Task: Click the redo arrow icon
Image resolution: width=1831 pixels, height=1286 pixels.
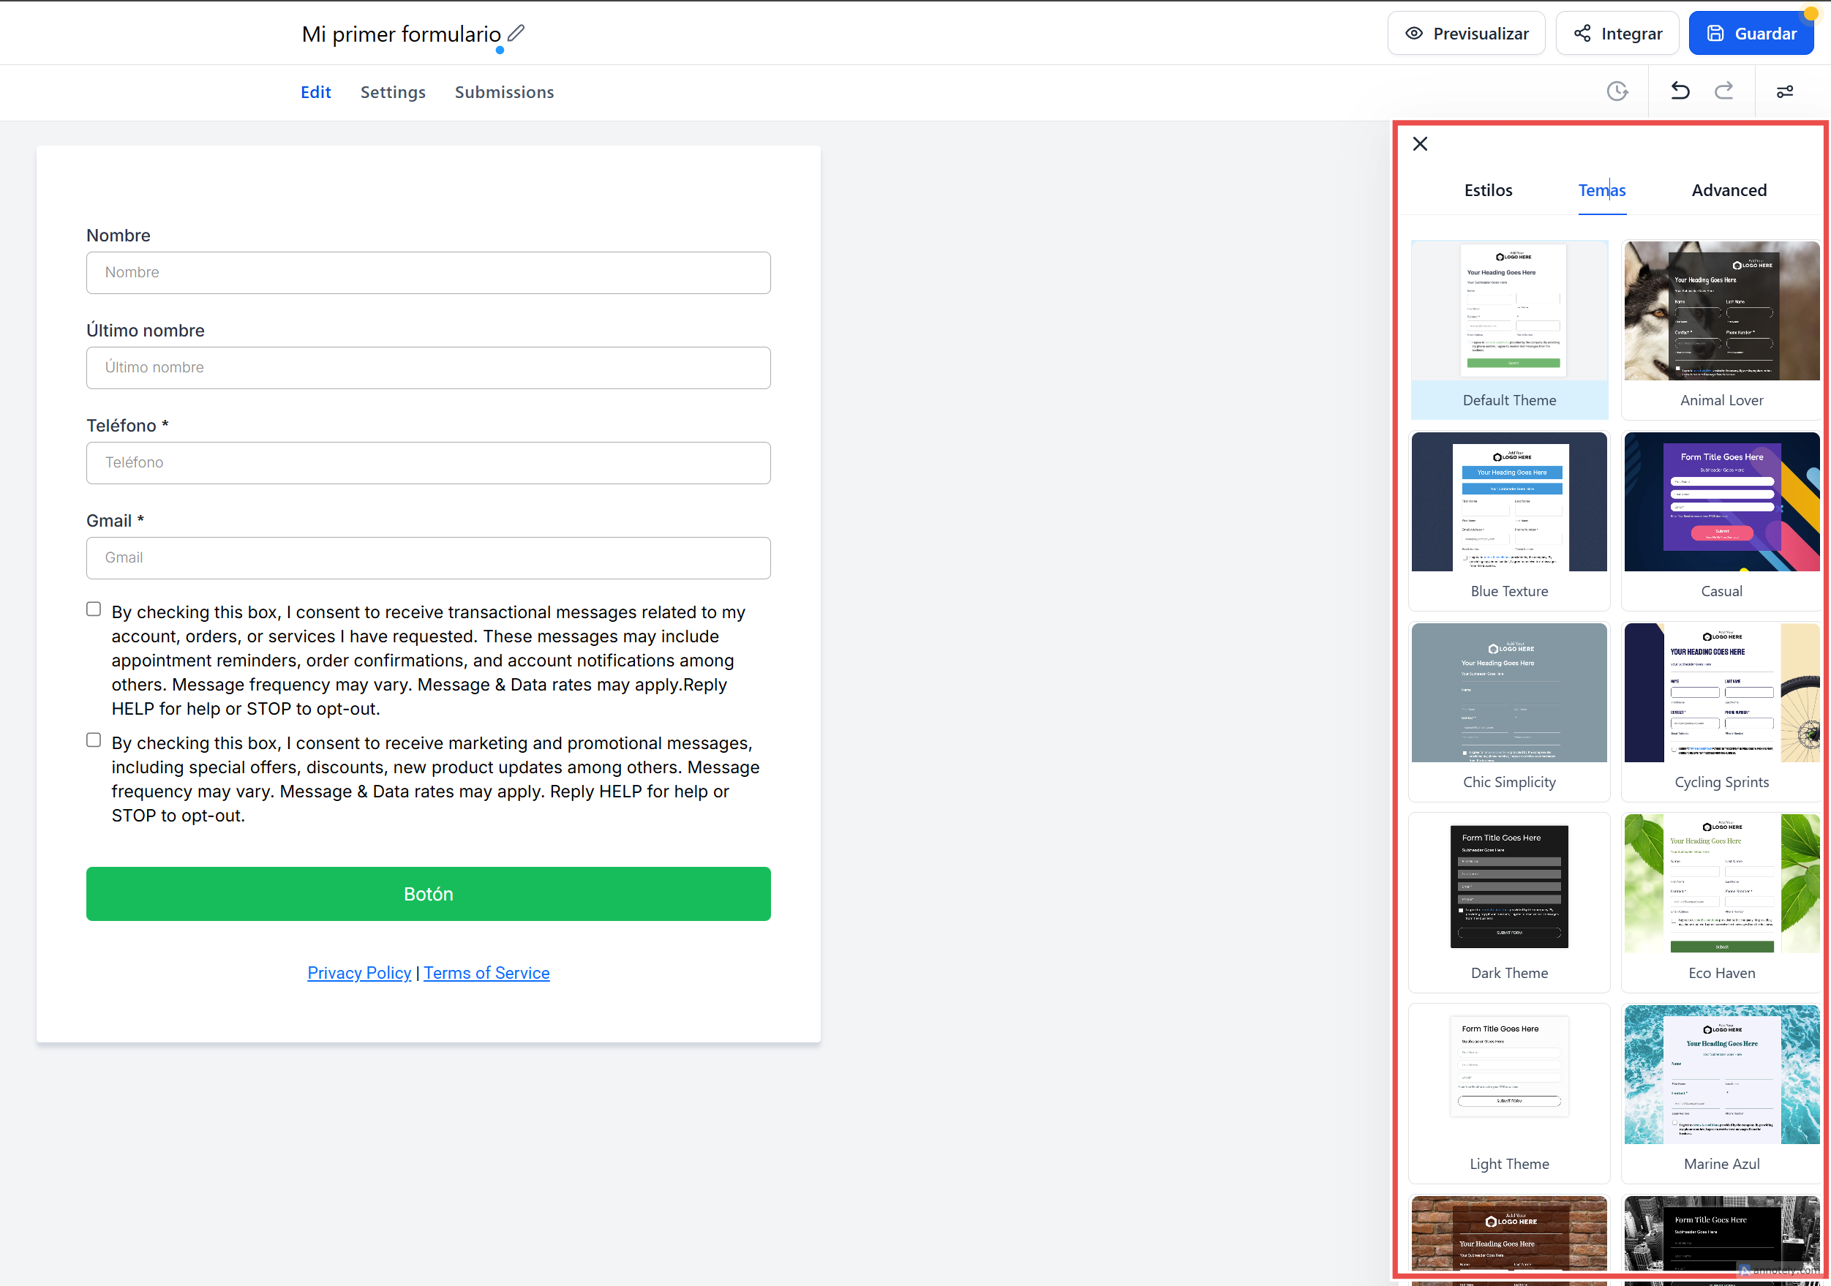Action: tap(1723, 91)
